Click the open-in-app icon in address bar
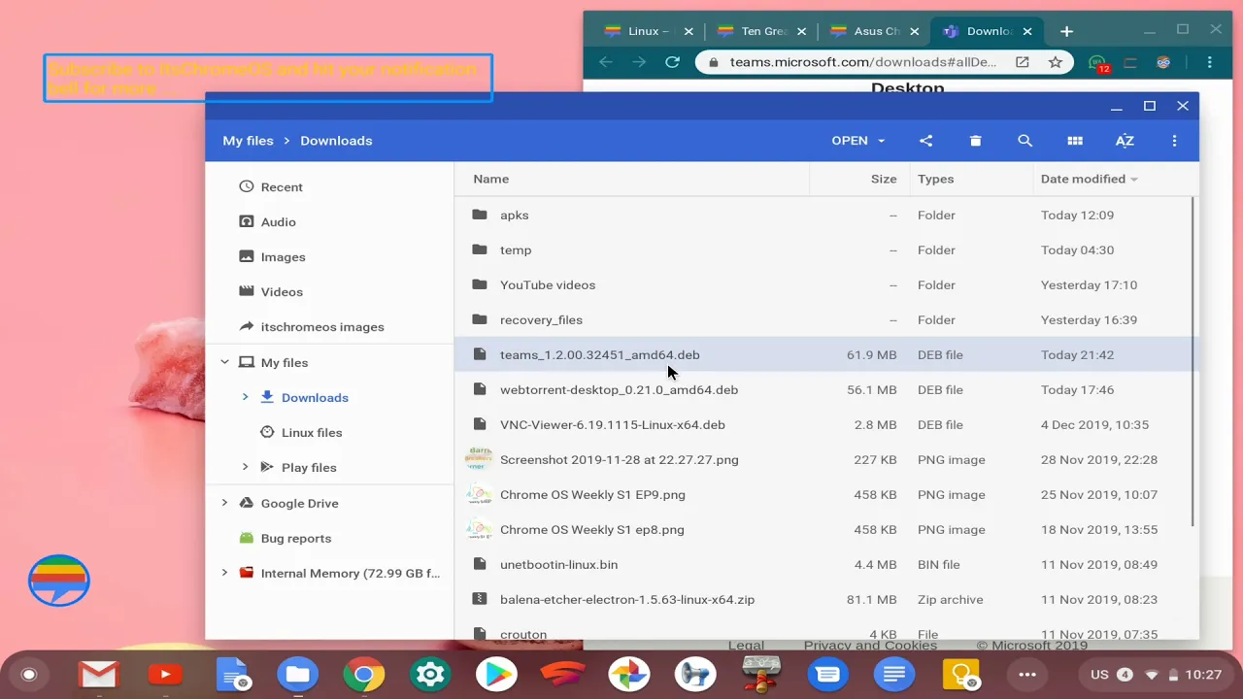 coord(1023,62)
